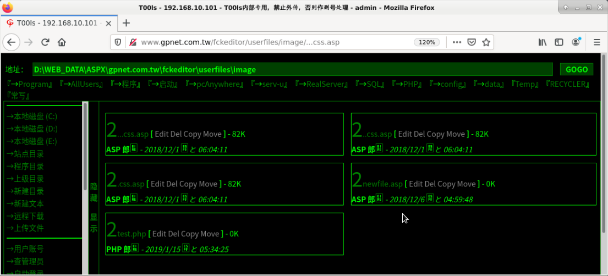Viewport: 608px width, 276px height.
Task: Click the insecure connection lock icon
Action: click(x=133, y=42)
